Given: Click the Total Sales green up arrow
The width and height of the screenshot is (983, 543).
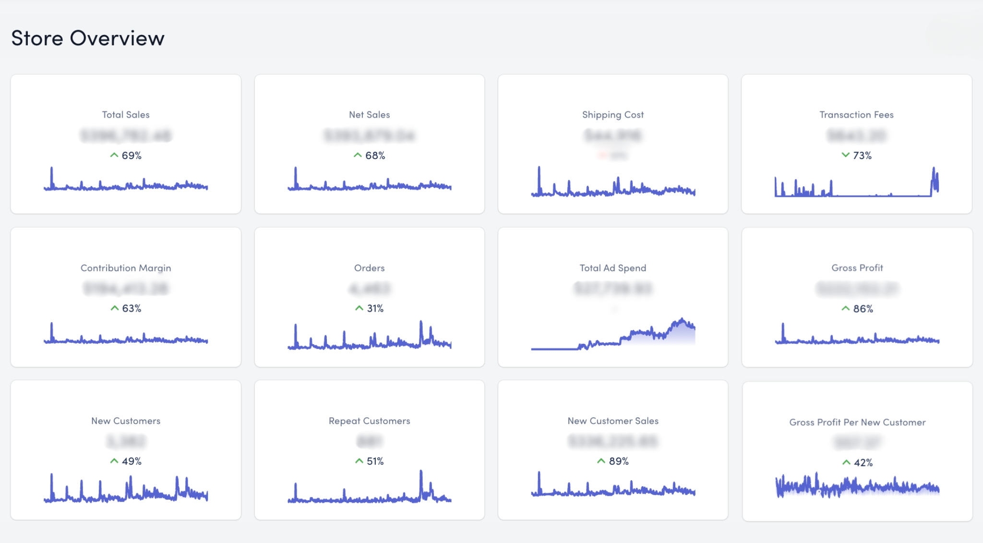Looking at the screenshot, I should tap(114, 155).
